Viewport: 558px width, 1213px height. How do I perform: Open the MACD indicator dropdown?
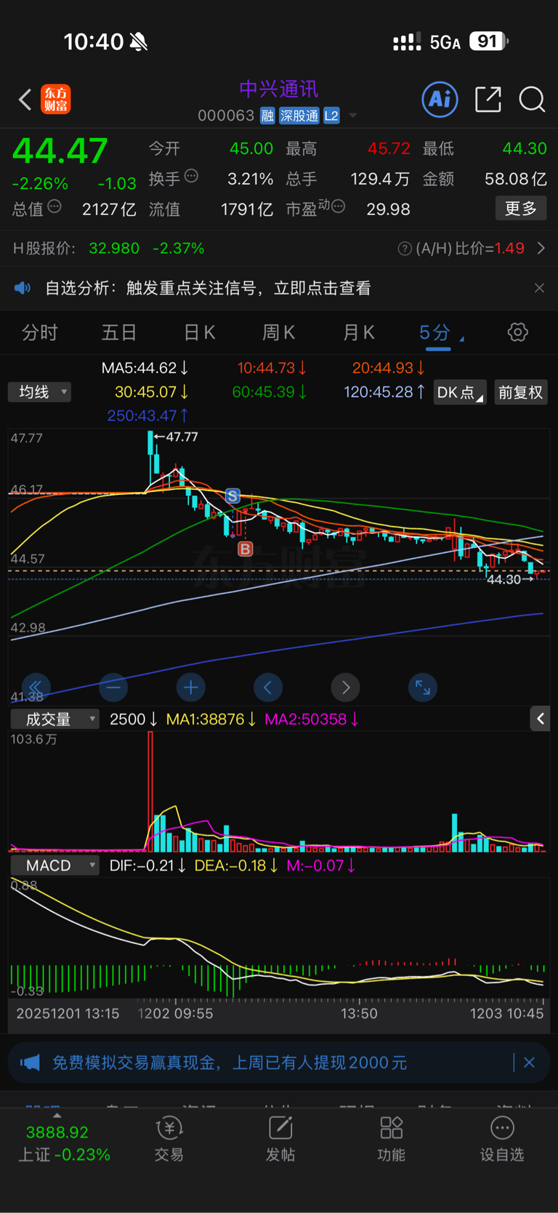click(x=55, y=866)
